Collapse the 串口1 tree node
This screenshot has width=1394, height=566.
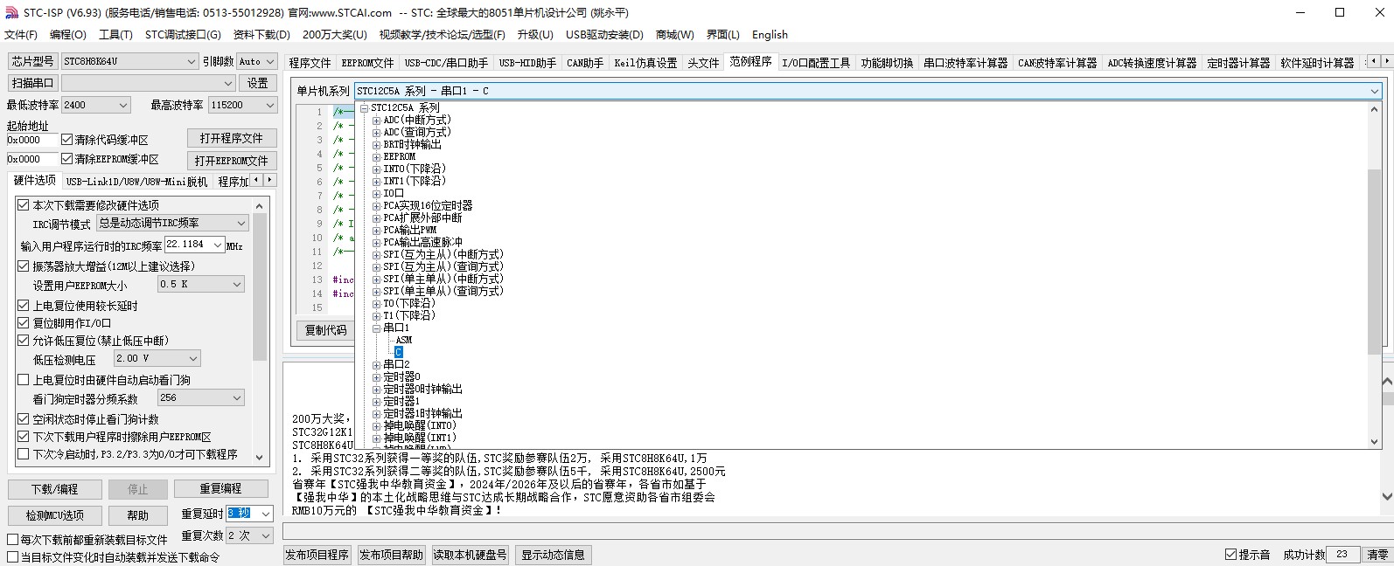click(376, 328)
